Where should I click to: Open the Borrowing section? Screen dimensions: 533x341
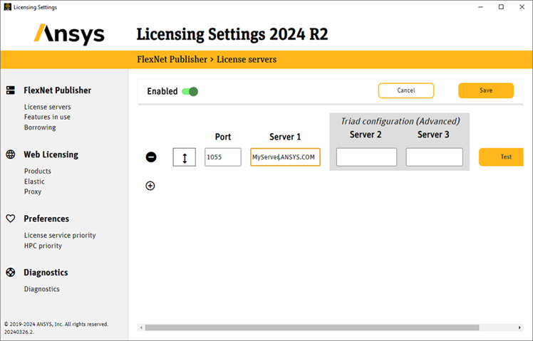[x=40, y=127]
